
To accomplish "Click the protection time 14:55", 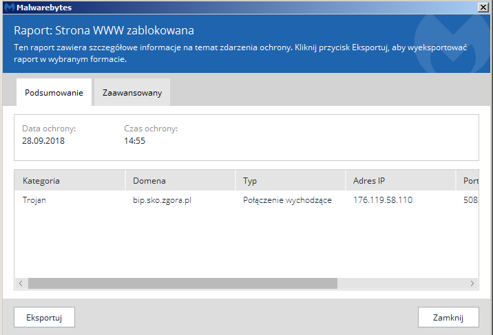I will (x=134, y=141).
